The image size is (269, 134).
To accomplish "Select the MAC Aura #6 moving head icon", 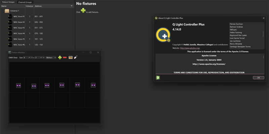I will point(10,45).
